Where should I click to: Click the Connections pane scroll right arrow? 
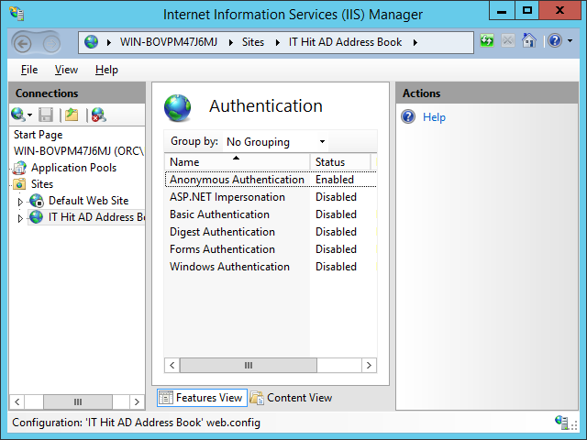137,401
